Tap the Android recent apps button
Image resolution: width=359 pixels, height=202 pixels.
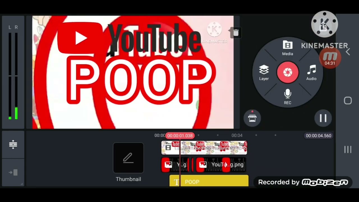(x=348, y=150)
